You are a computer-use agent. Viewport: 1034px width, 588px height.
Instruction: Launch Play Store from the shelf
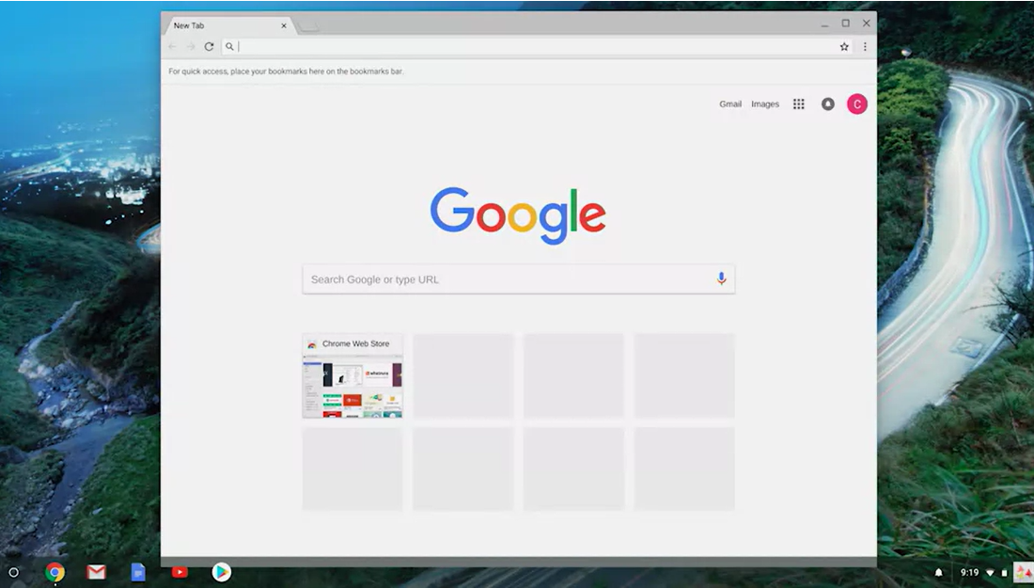[x=221, y=572]
